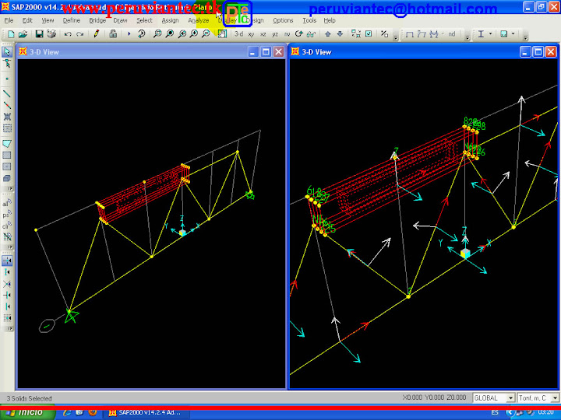Viewport: 561px width, 420px height.
Task: Select the draw solid cube tool
Action: (x=7, y=178)
